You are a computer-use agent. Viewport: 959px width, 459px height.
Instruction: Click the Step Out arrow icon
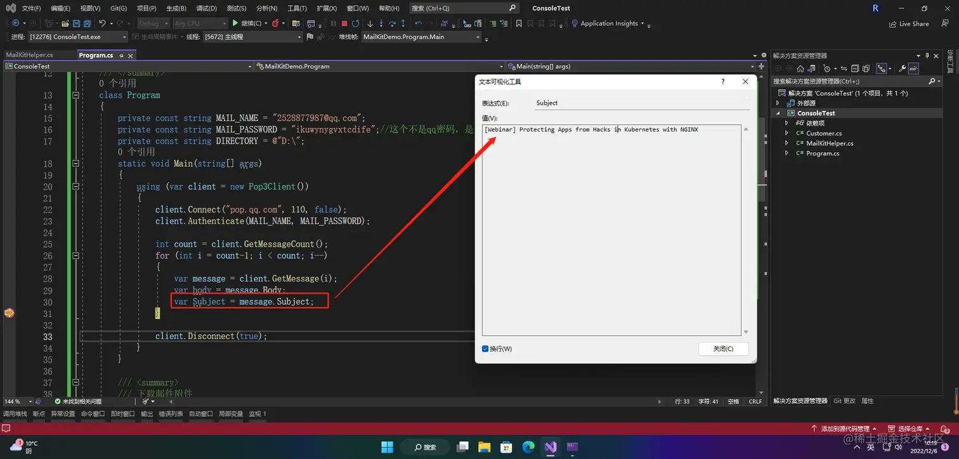(x=403, y=23)
